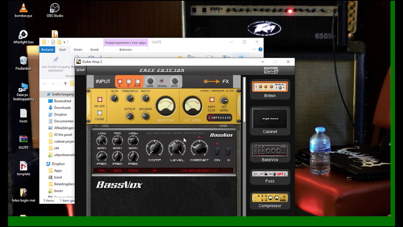Open Bureaublad in Explorer navigation
Viewport: 403px width, 227px height.
tap(60, 101)
